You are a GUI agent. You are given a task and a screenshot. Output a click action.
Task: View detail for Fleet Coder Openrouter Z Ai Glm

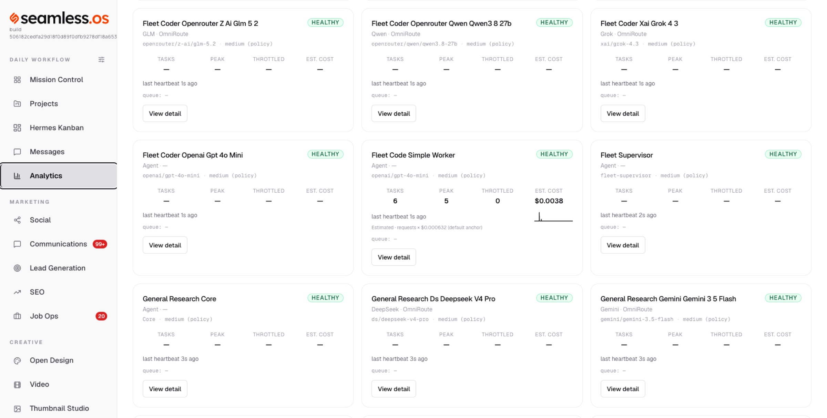tap(165, 113)
